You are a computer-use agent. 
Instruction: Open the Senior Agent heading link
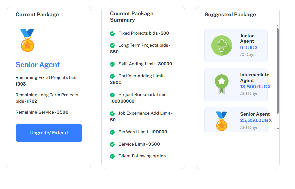(38, 65)
